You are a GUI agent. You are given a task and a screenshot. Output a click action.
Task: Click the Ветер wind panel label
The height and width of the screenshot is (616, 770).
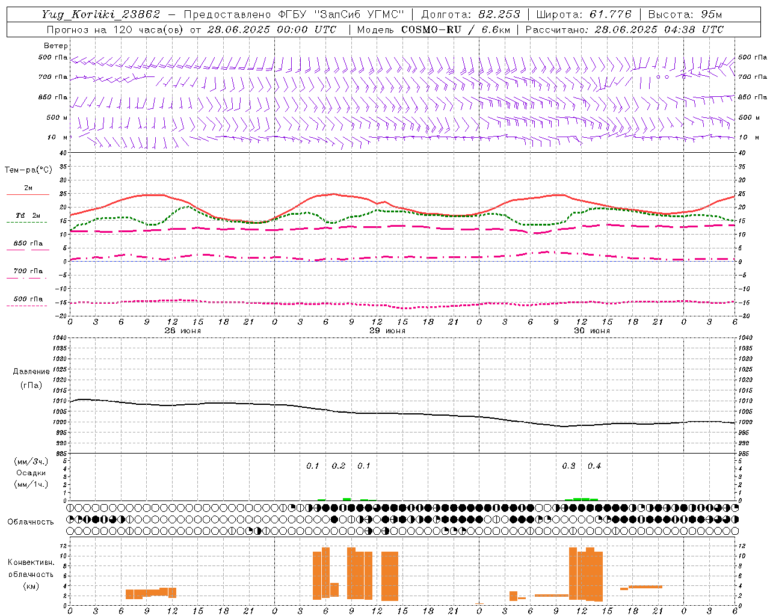click(56, 46)
